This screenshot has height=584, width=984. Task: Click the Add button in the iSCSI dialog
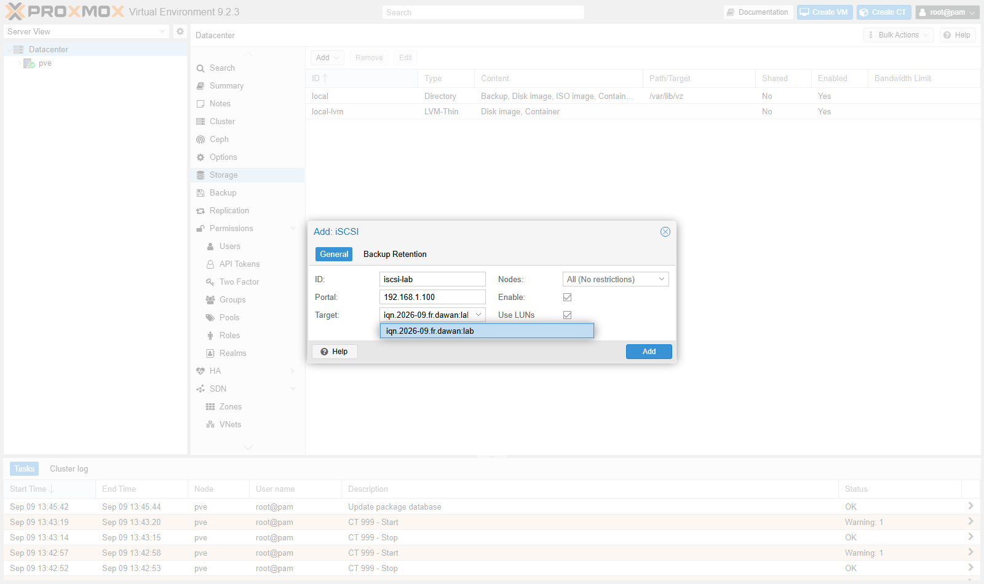pyautogui.click(x=649, y=352)
